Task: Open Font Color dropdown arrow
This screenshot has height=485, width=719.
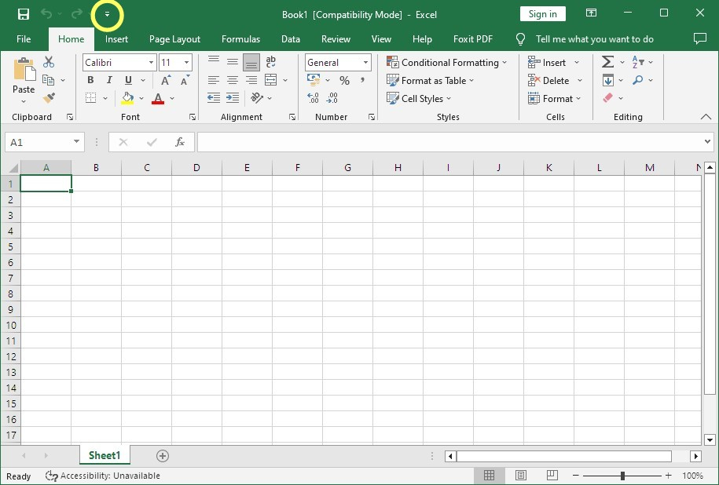Action: 172,98
